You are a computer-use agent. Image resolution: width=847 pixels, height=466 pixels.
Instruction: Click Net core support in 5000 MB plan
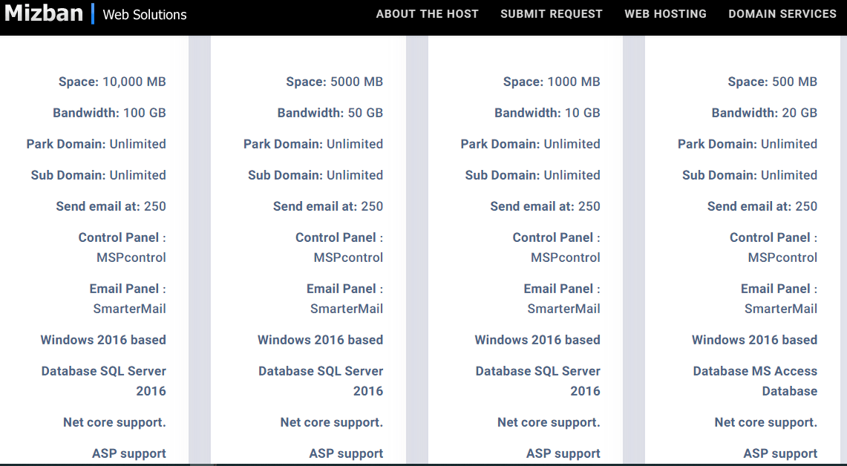point(332,422)
